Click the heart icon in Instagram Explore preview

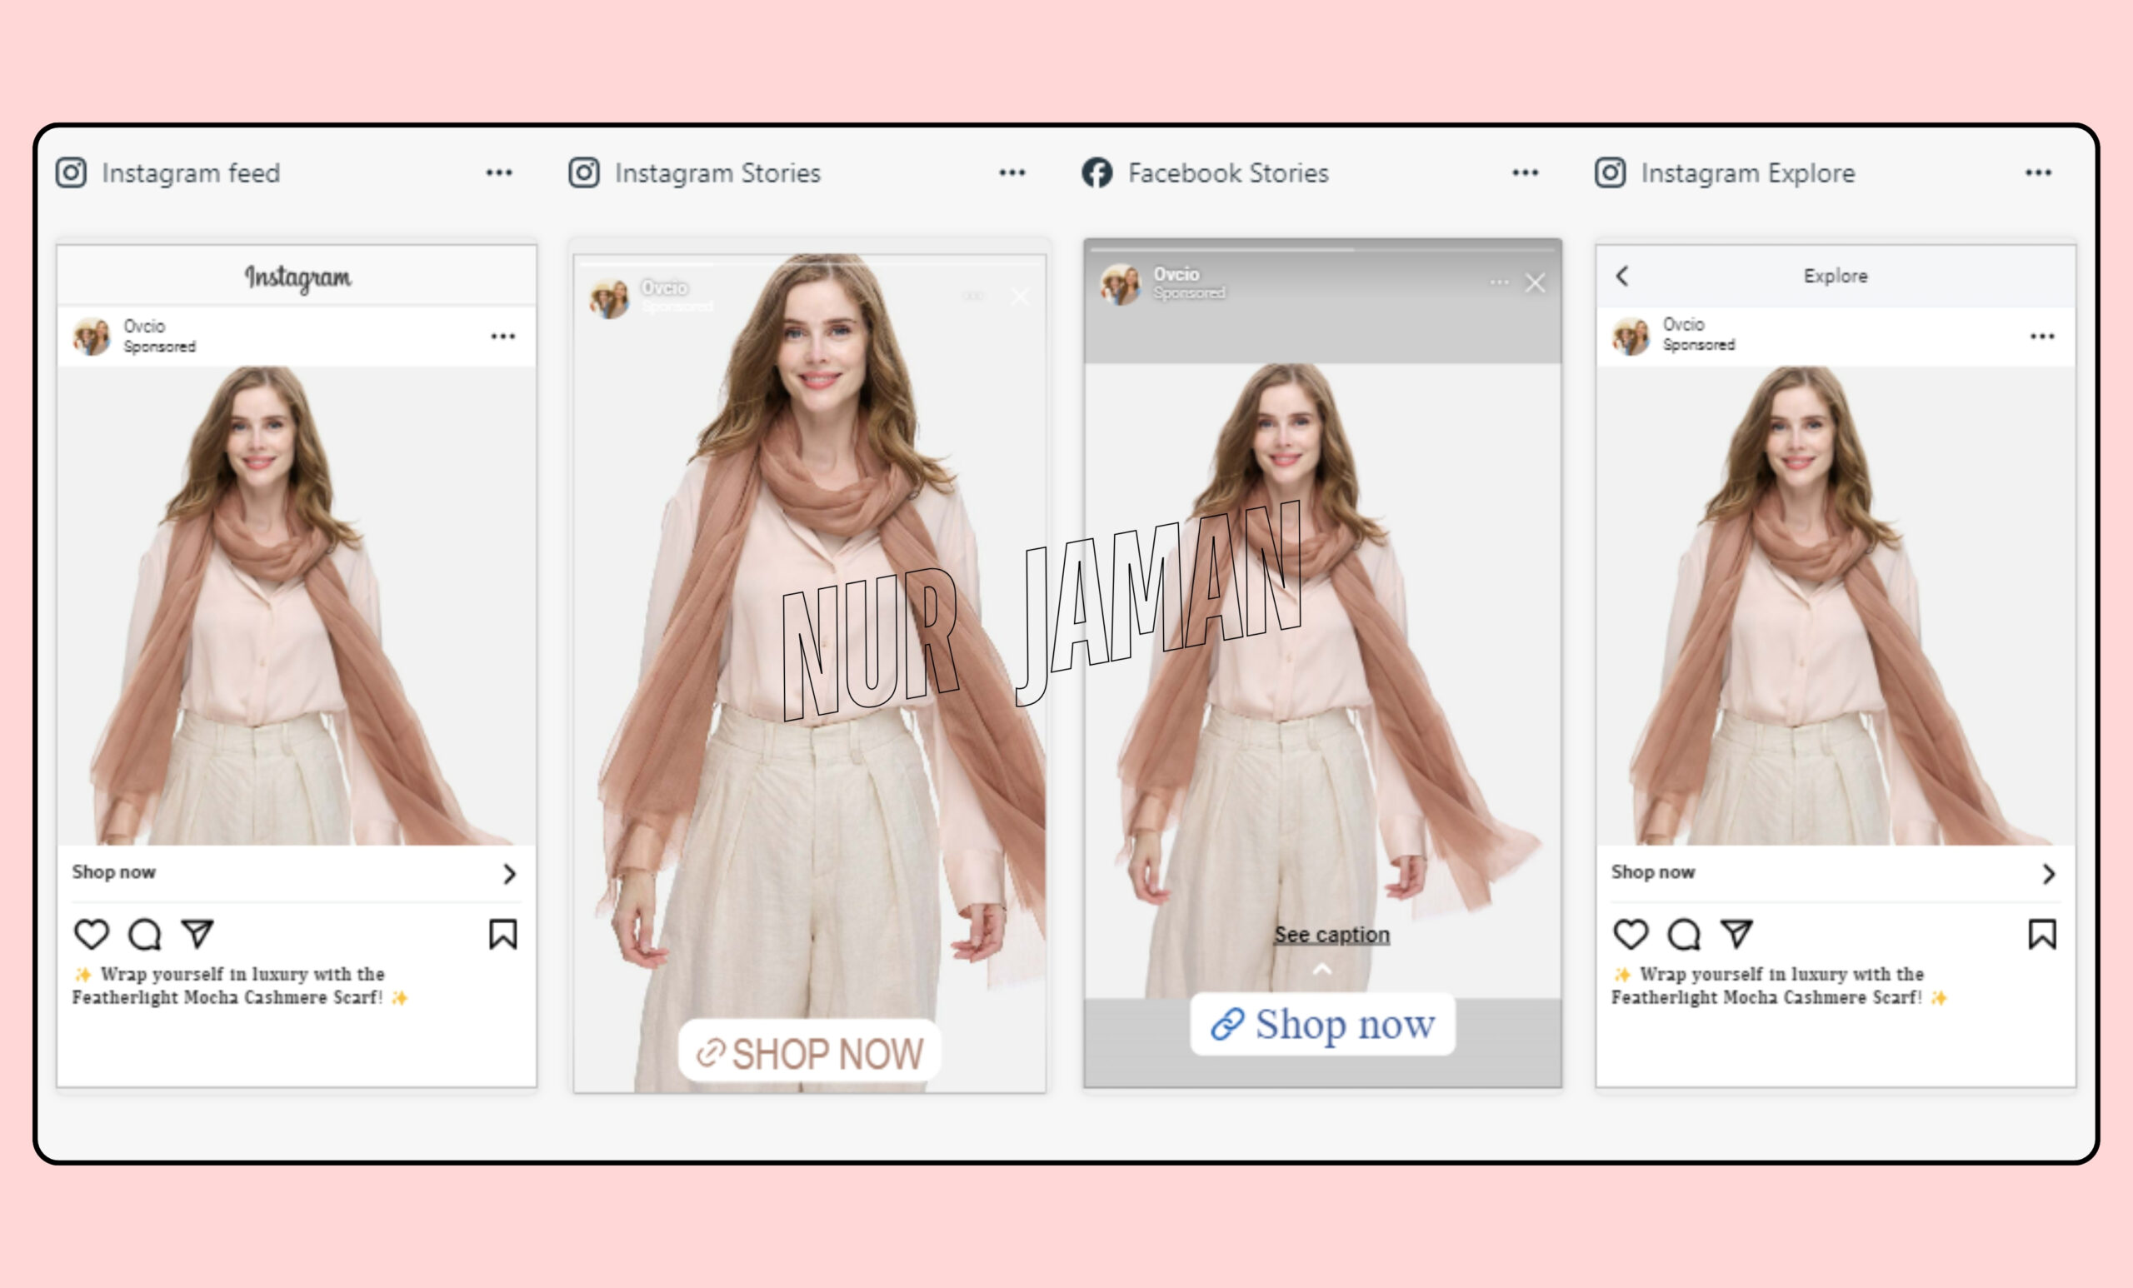pyautogui.click(x=1631, y=934)
